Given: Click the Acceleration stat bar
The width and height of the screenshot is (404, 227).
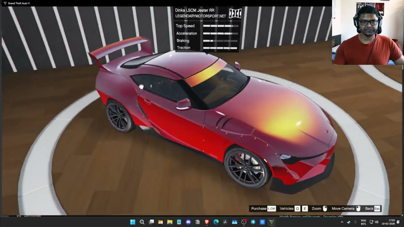Looking at the screenshot, I should 220,33.
